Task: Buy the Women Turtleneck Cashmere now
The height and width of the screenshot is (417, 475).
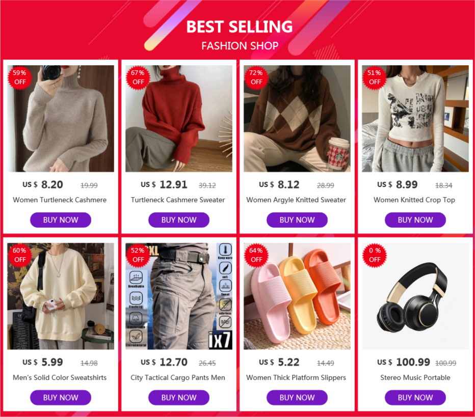Action: click(61, 220)
